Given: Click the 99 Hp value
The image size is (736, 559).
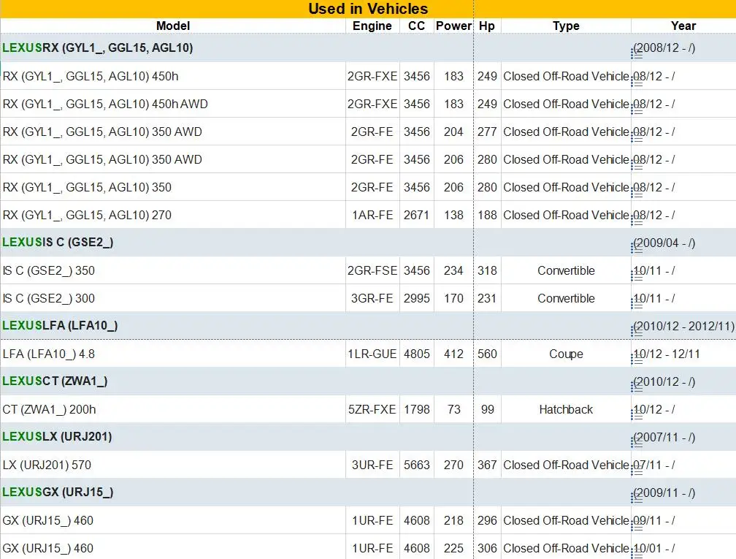Looking at the screenshot, I should tap(487, 409).
